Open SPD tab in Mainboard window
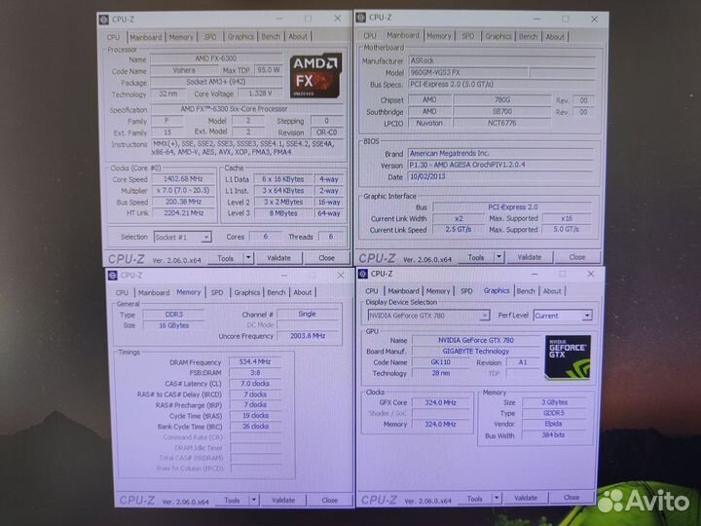 point(467,36)
